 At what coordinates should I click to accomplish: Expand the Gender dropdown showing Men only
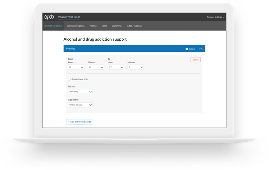pyautogui.click(x=80, y=91)
